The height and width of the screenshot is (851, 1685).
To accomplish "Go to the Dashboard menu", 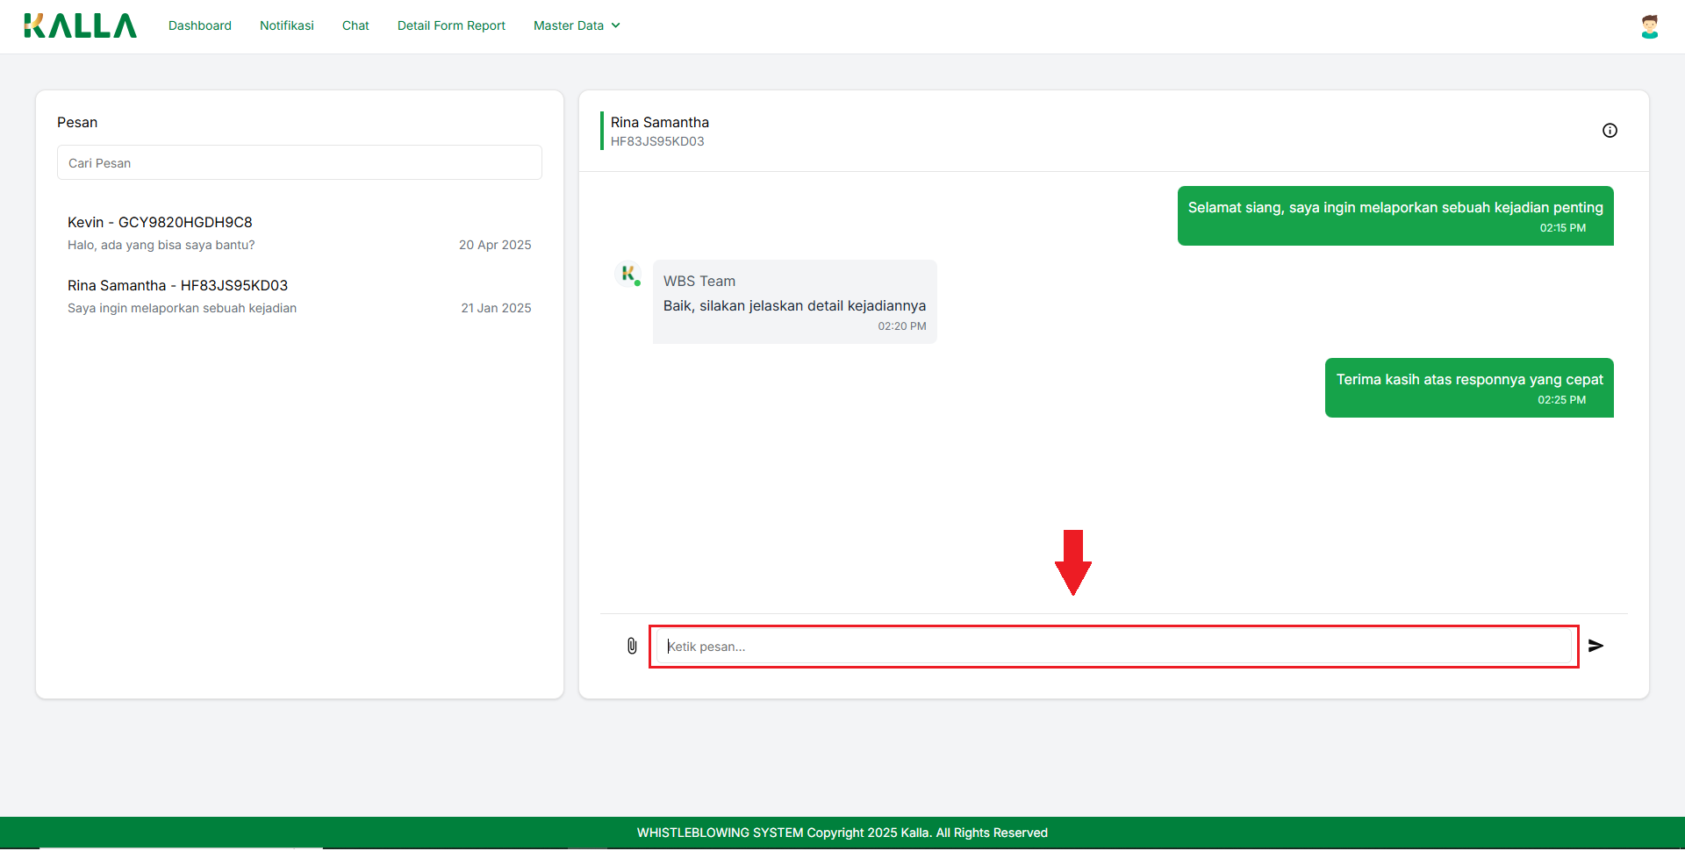I will tap(200, 25).
